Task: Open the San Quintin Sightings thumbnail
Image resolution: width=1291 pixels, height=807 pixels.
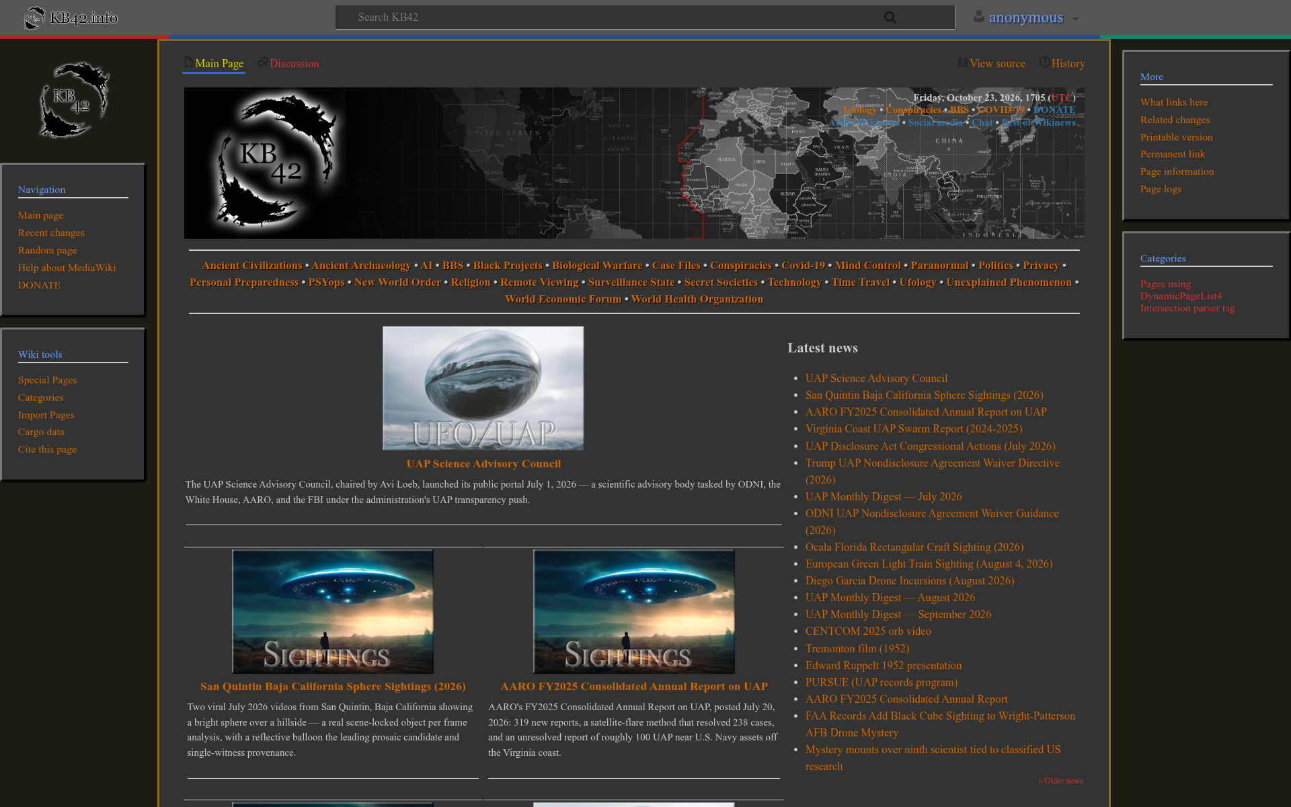Action: pos(333,611)
